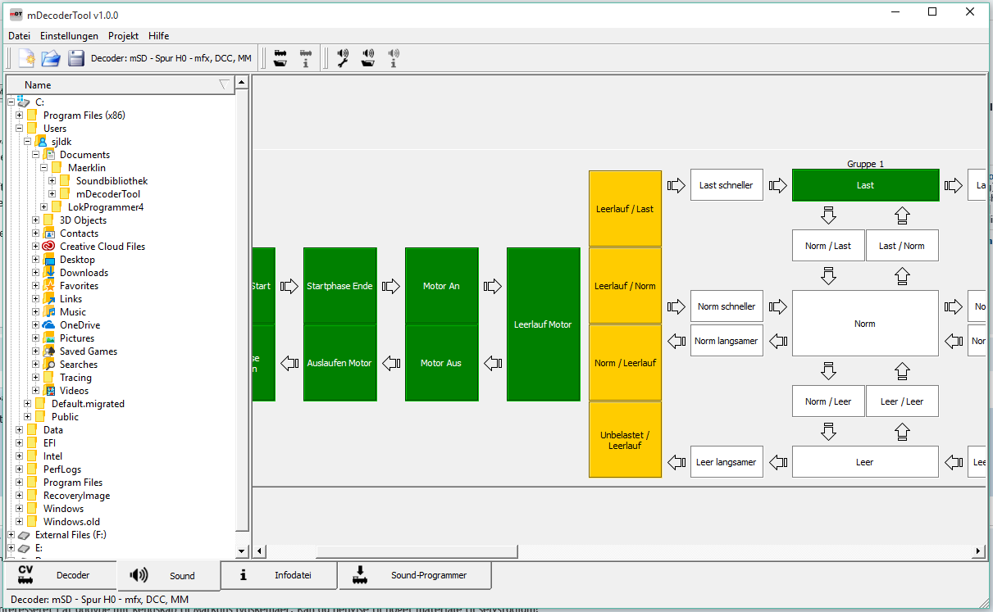The width and height of the screenshot is (993, 612).
Task: Click the Videos folder icon
Action: pos(48,391)
